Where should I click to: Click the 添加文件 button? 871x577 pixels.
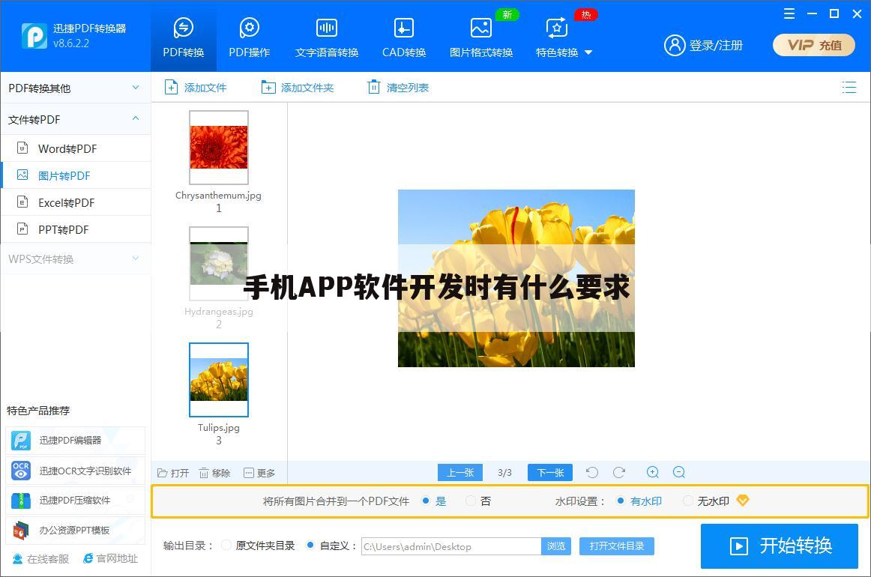click(x=196, y=88)
